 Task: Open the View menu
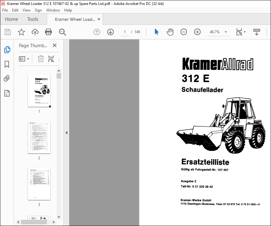26,10
